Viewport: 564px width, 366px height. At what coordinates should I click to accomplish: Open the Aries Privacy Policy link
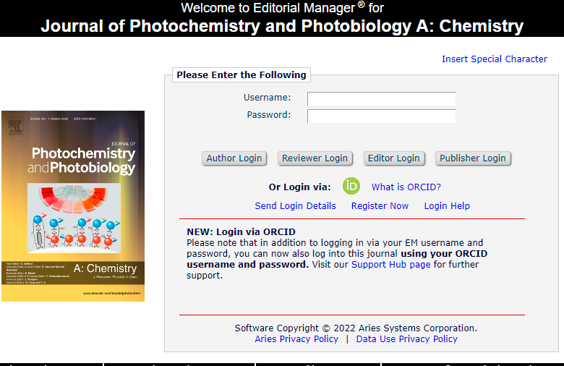click(296, 339)
